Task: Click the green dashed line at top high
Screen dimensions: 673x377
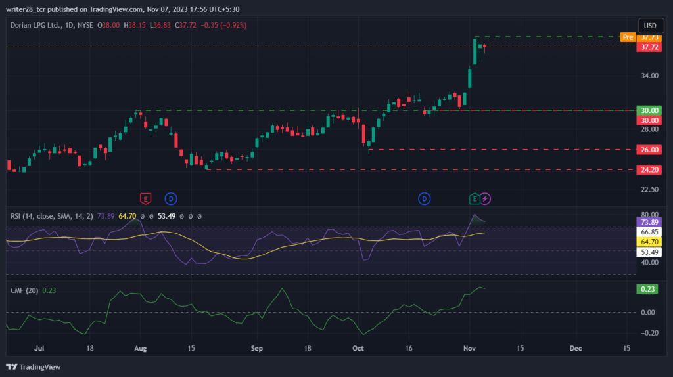Action: pos(547,37)
